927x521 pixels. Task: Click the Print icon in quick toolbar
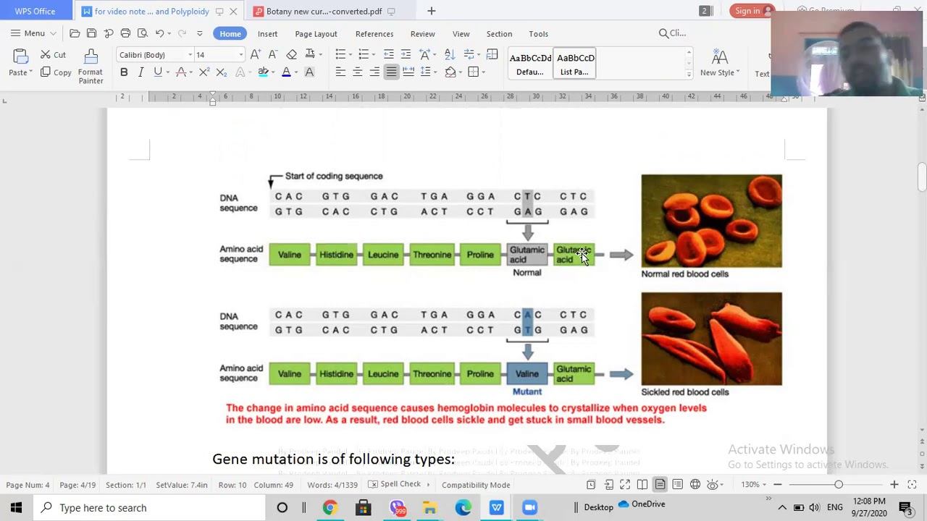[125, 33]
